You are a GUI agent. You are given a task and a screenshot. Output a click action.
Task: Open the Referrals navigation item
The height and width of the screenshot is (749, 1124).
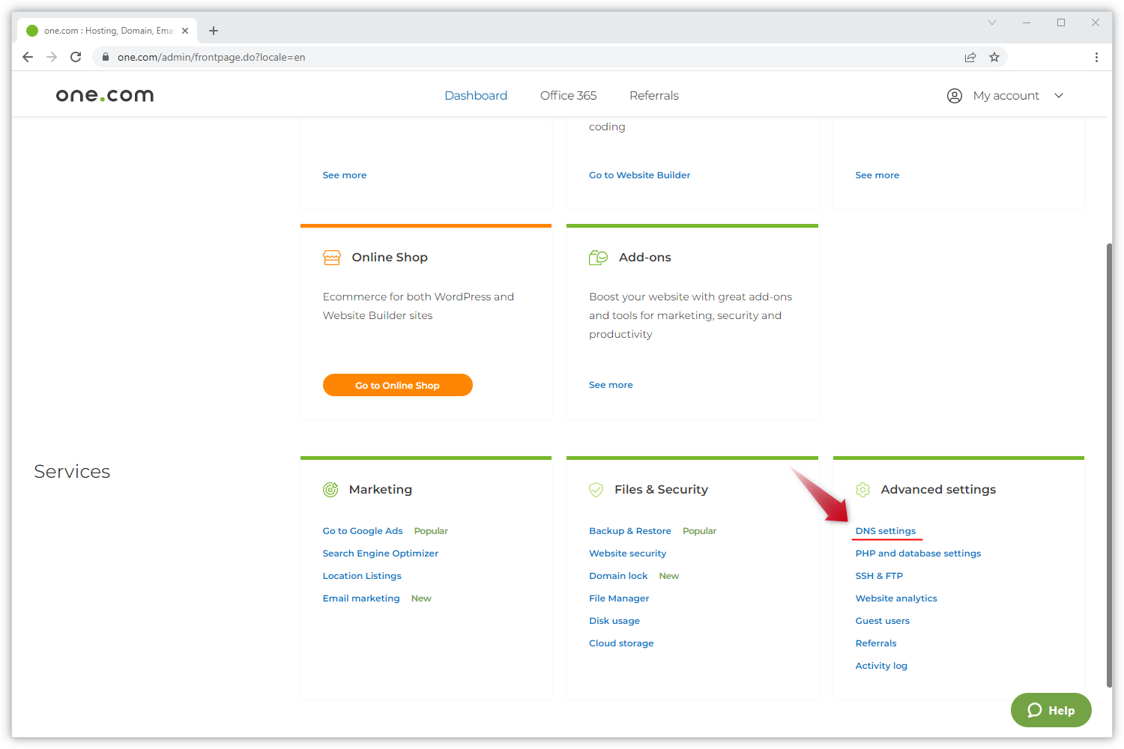(x=653, y=96)
